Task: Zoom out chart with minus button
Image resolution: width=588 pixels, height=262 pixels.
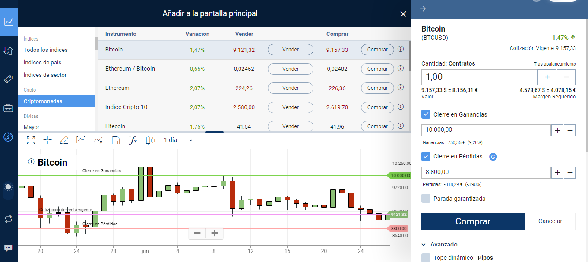Action: click(x=197, y=233)
